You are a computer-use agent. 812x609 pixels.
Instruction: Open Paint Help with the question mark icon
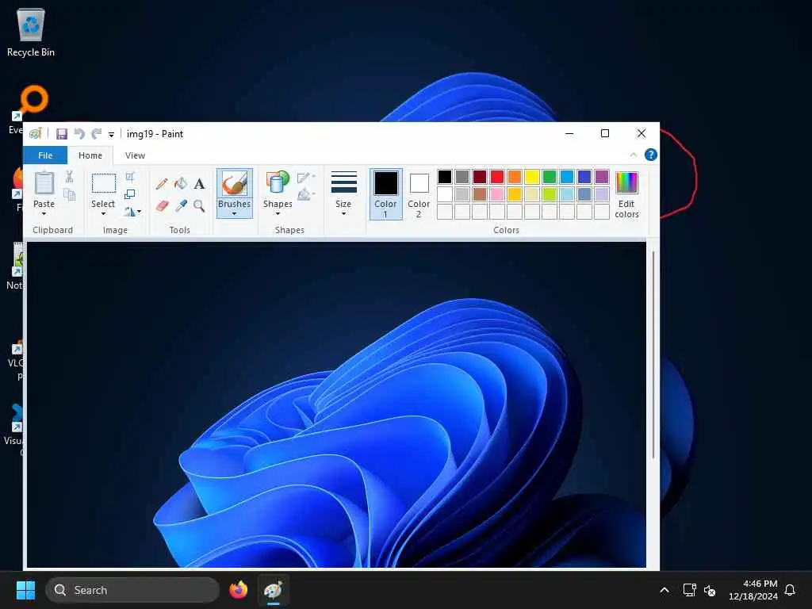651,155
